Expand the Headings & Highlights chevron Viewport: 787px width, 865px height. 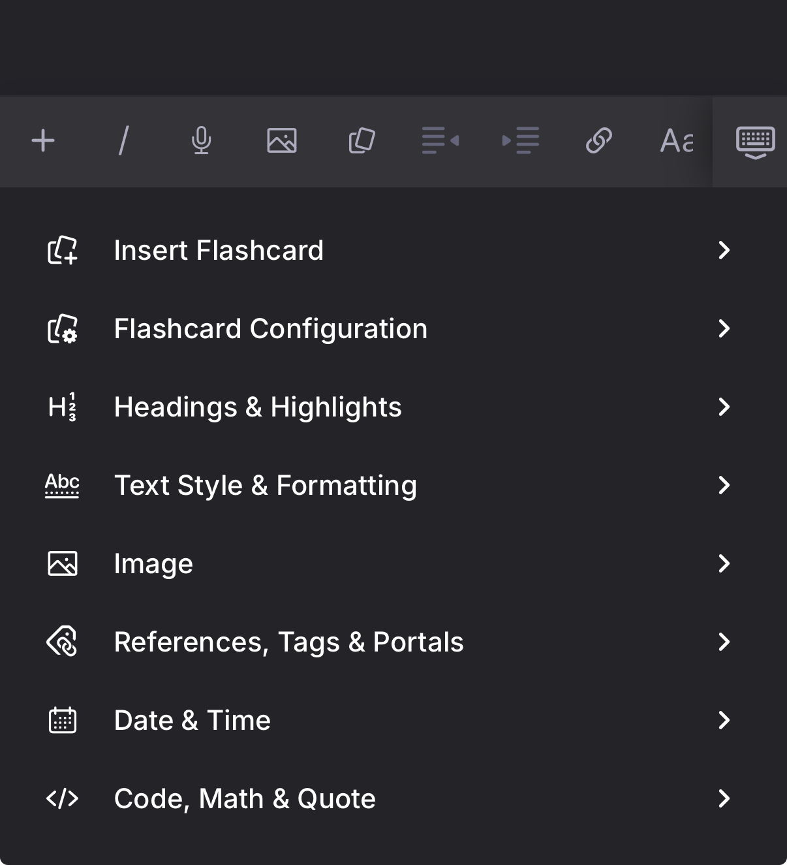(x=724, y=407)
